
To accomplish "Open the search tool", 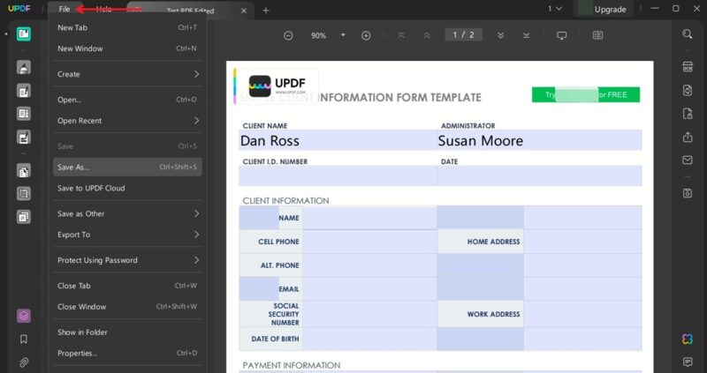I will coord(688,34).
